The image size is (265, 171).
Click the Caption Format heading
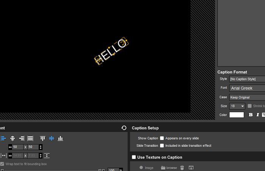click(x=232, y=72)
